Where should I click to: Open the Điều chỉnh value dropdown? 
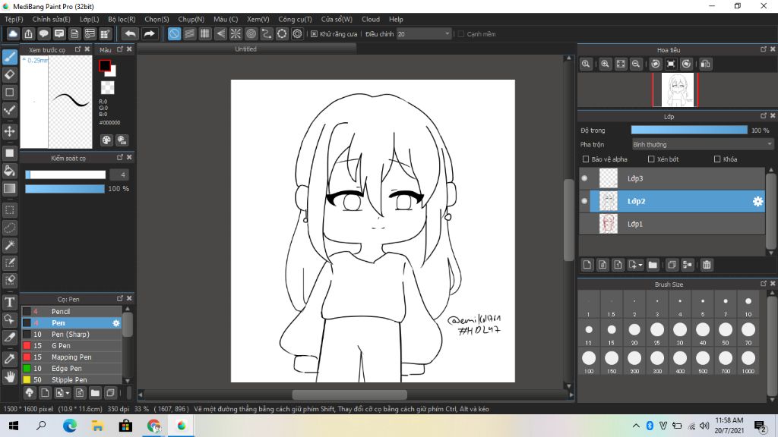click(424, 33)
